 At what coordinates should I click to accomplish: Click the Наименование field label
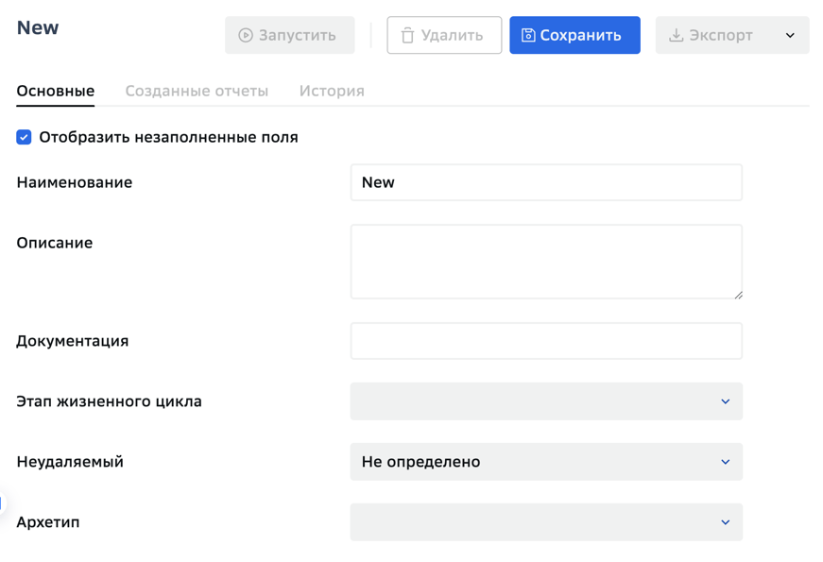pyautogui.click(x=75, y=182)
